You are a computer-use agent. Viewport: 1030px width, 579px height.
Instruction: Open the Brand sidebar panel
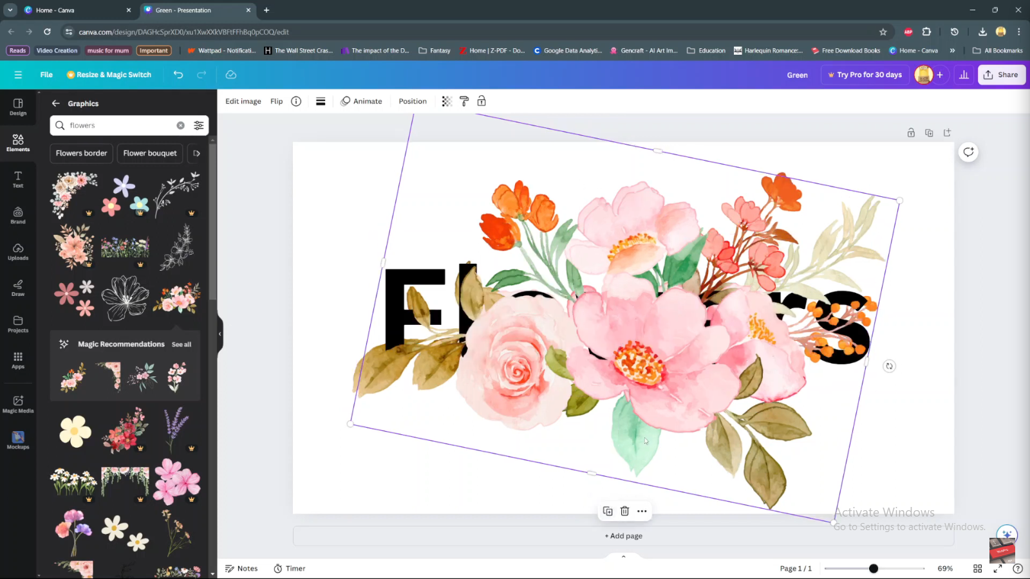click(x=18, y=216)
